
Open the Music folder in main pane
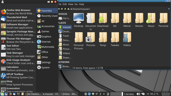151,20
